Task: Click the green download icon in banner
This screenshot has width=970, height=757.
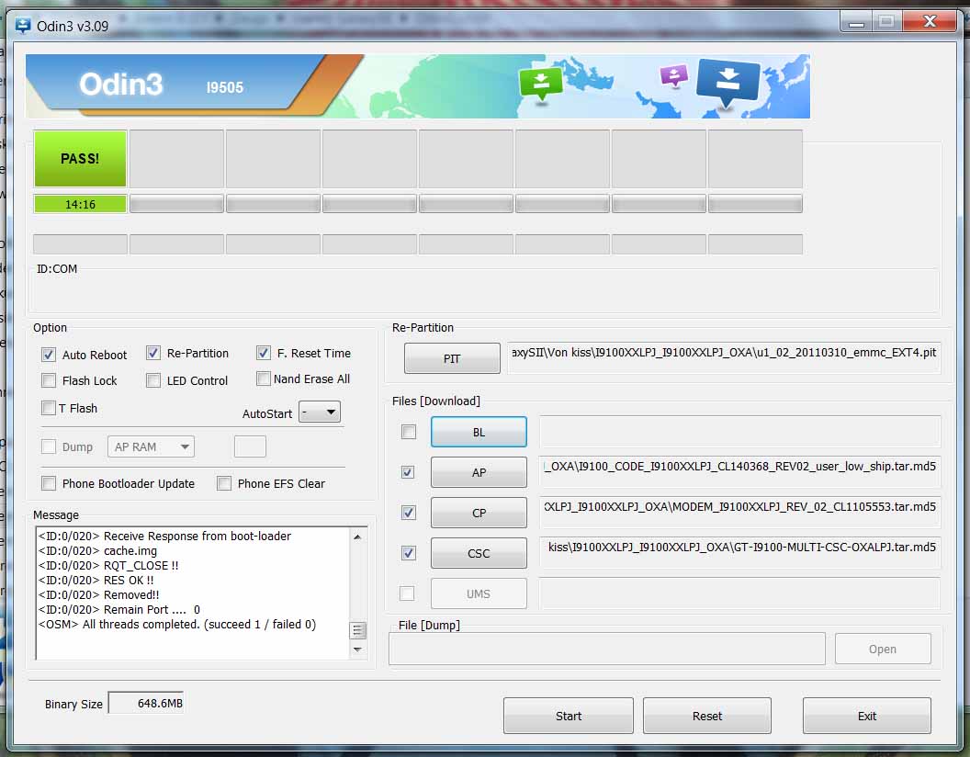Action: pos(541,84)
